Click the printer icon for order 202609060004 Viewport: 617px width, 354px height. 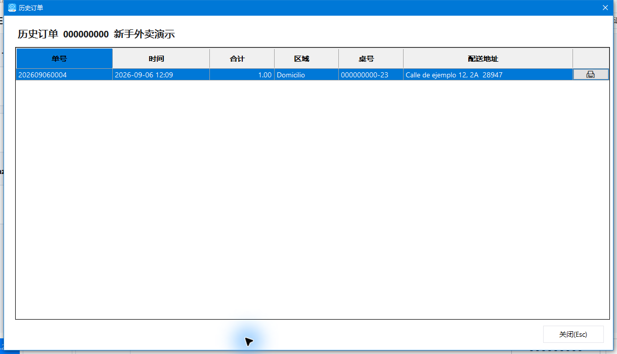(x=590, y=75)
